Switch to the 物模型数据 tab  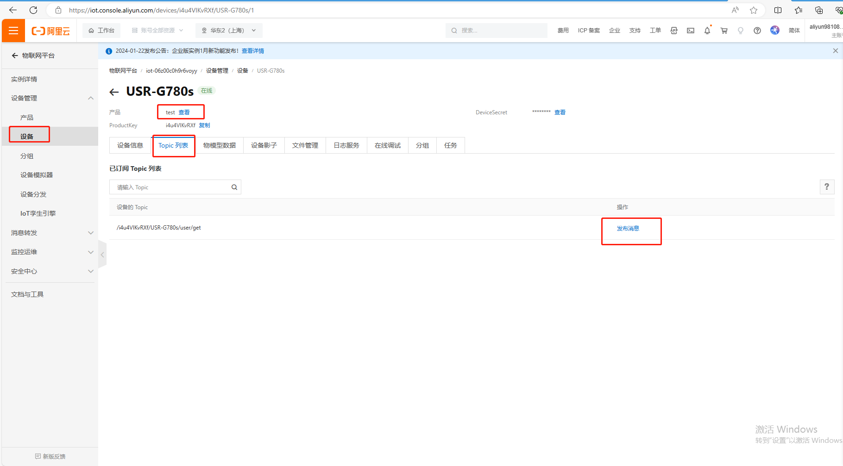click(219, 145)
